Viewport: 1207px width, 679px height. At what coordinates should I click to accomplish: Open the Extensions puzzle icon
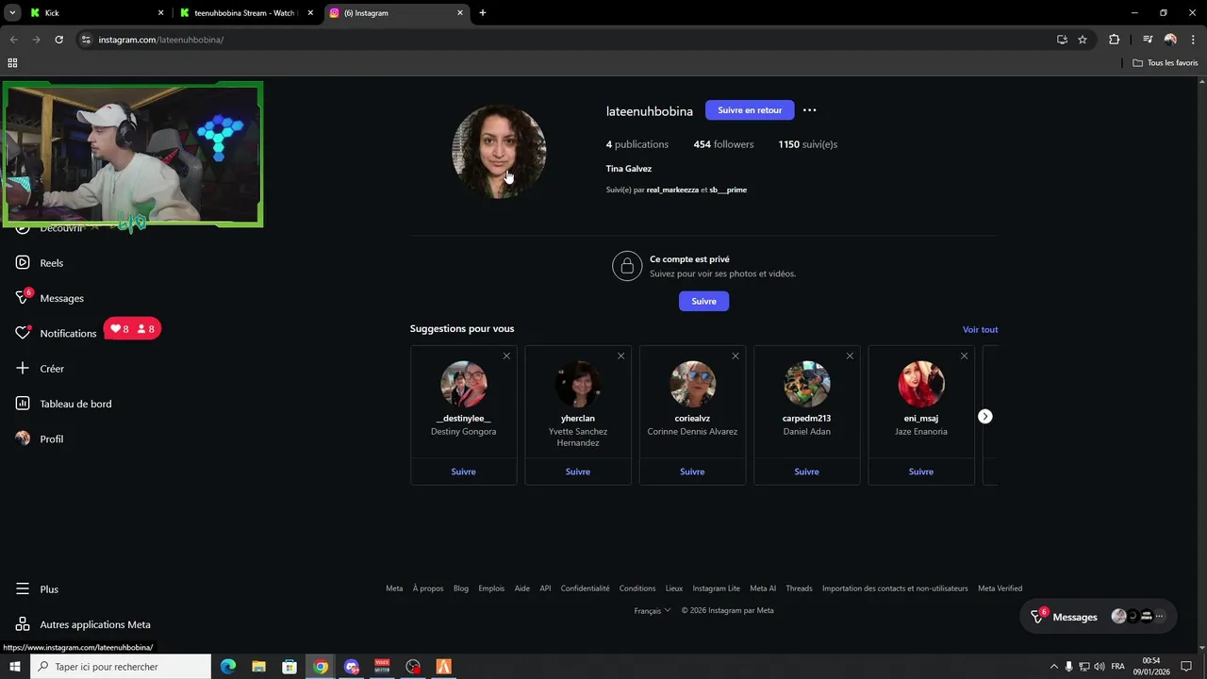click(1114, 40)
